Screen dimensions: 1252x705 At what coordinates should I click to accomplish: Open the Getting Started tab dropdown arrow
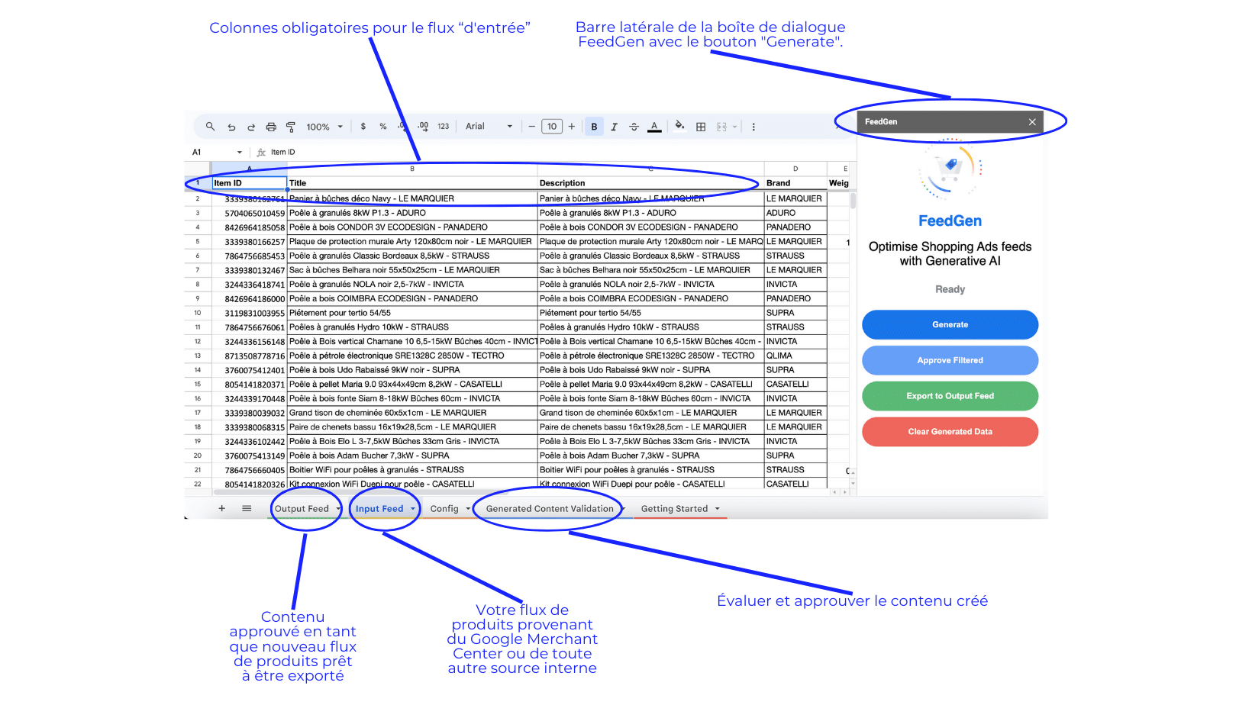[718, 509]
